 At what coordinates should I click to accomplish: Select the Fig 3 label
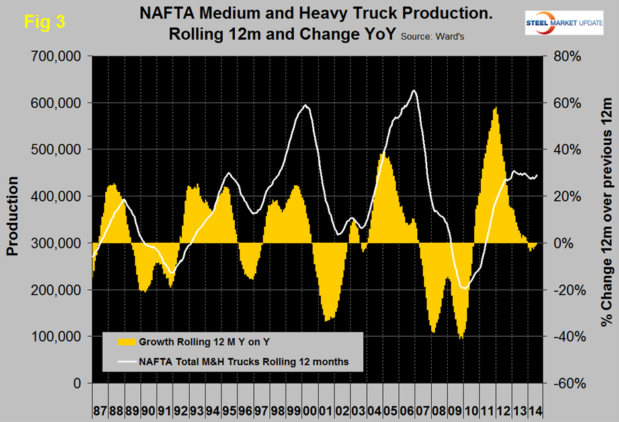(x=45, y=21)
